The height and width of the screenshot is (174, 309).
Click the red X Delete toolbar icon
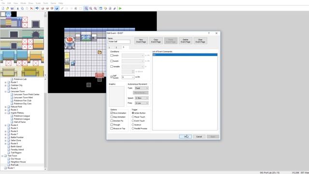click(31, 8)
